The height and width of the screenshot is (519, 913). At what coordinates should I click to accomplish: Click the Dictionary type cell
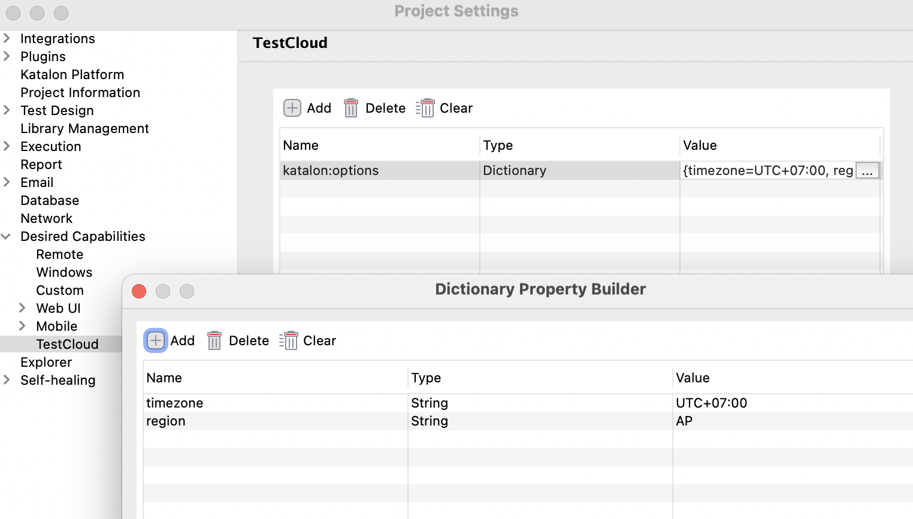click(580, 170)
